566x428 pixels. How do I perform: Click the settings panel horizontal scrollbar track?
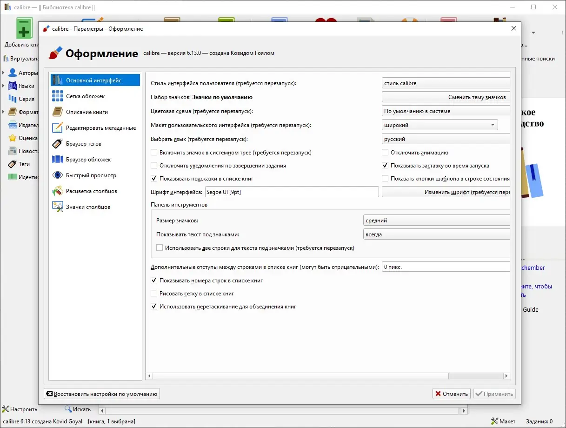(328, 376)
